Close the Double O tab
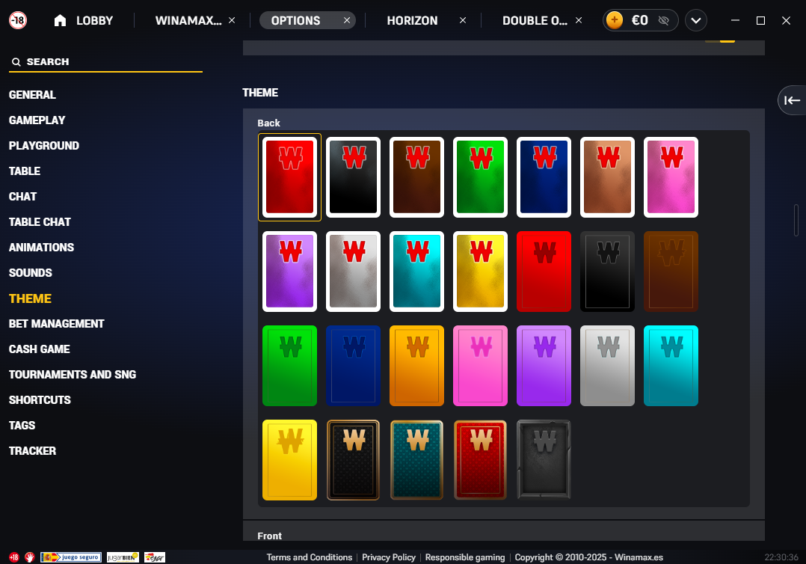 pyautogui.click(x=579, y=20)
